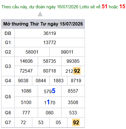Select G2 number 58001
126x129 pixels.
[x=32, y=52]
